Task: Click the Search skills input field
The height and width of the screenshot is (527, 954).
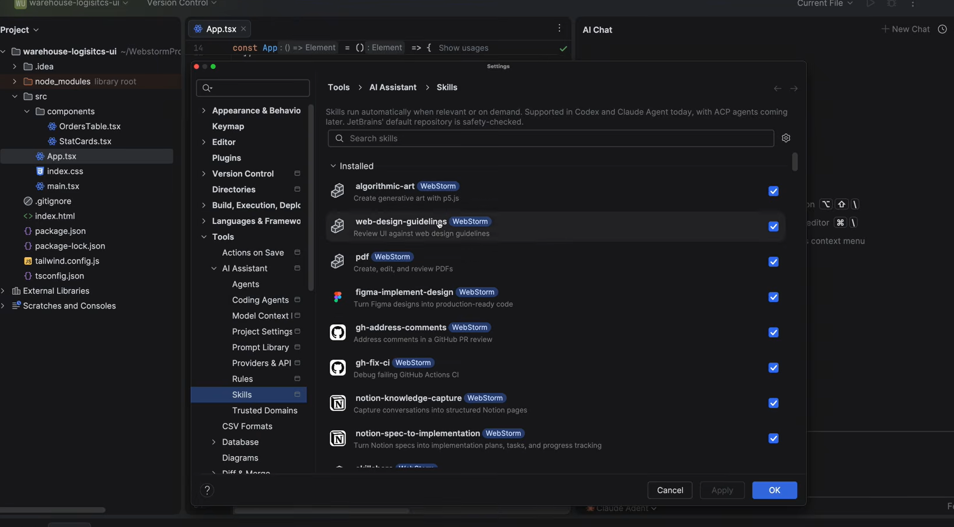Action: (551, 138)
